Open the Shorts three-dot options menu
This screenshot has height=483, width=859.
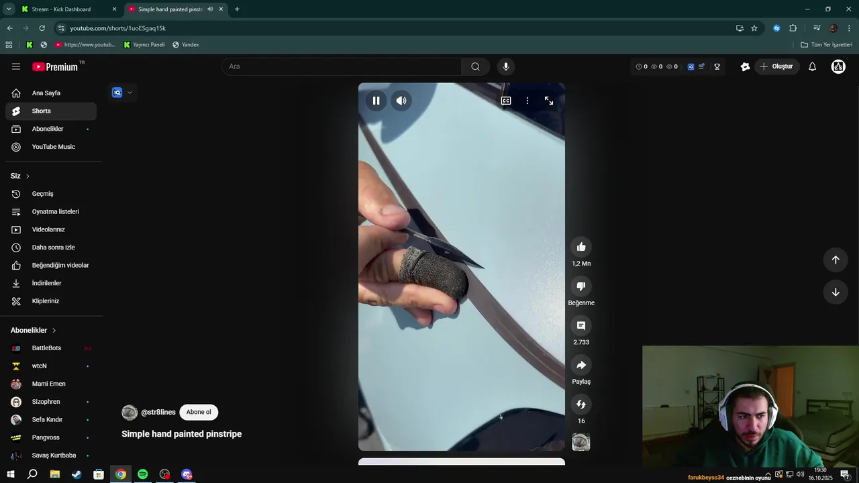527,101
